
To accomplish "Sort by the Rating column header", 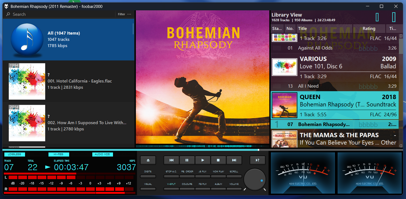I will point(369,28).
